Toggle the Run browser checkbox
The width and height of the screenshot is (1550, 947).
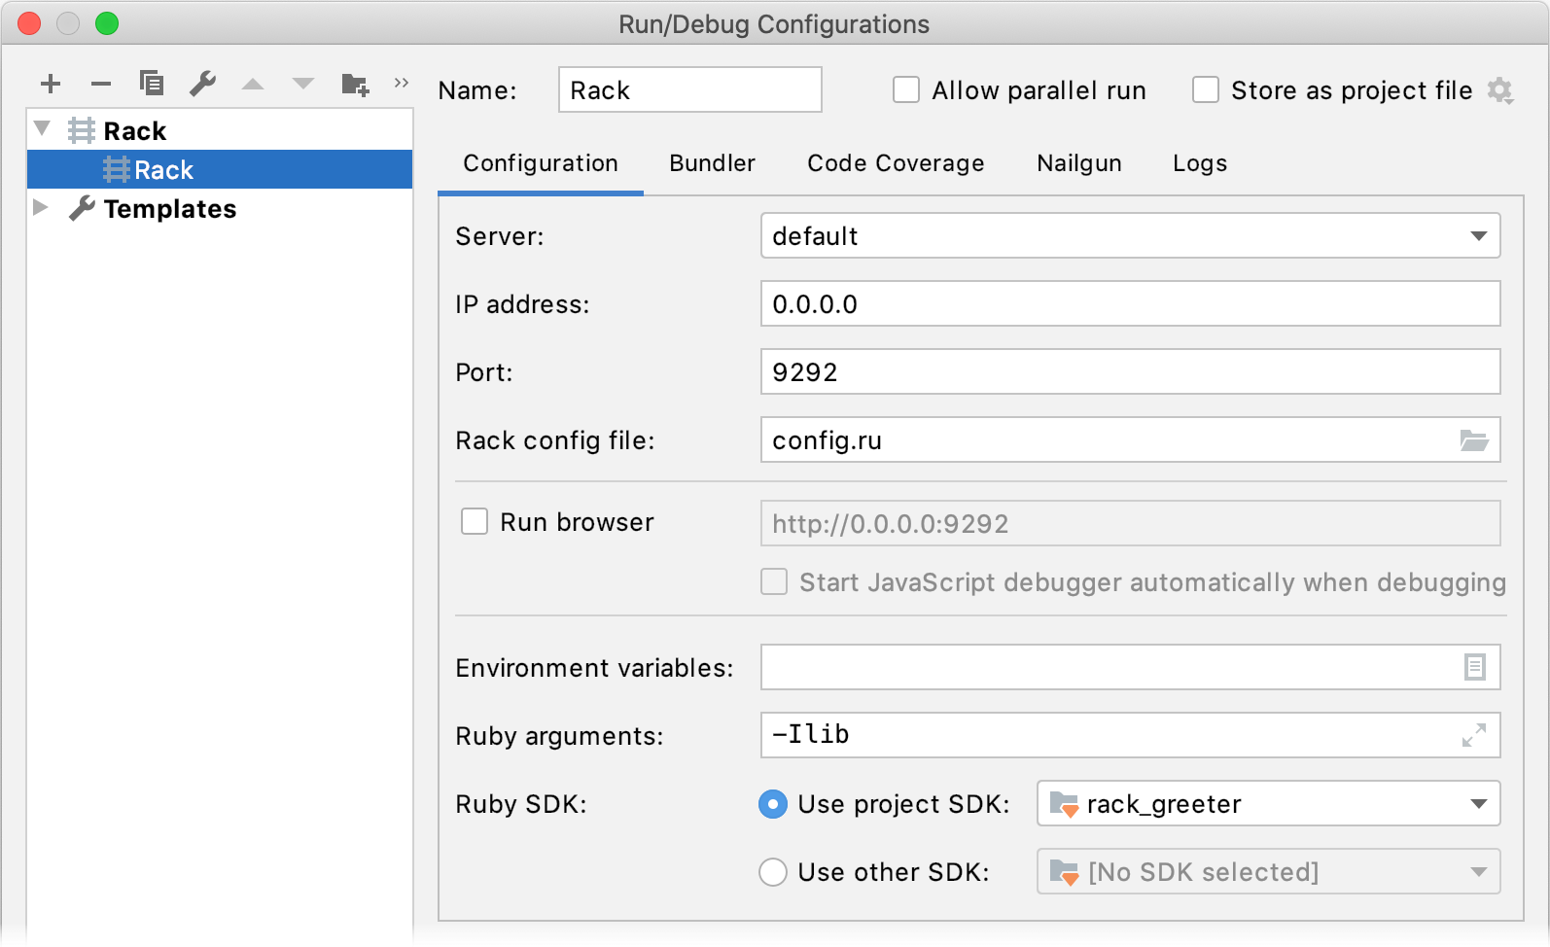click(x=475, y=522)
